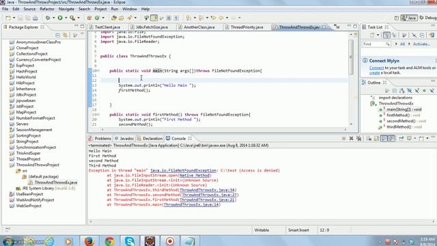Image resolution: width=437 pixels, height=246 pixels.
Task: Switch to the JdbcFetchSize.java editor tab
Action: click(x=152, y=27)
